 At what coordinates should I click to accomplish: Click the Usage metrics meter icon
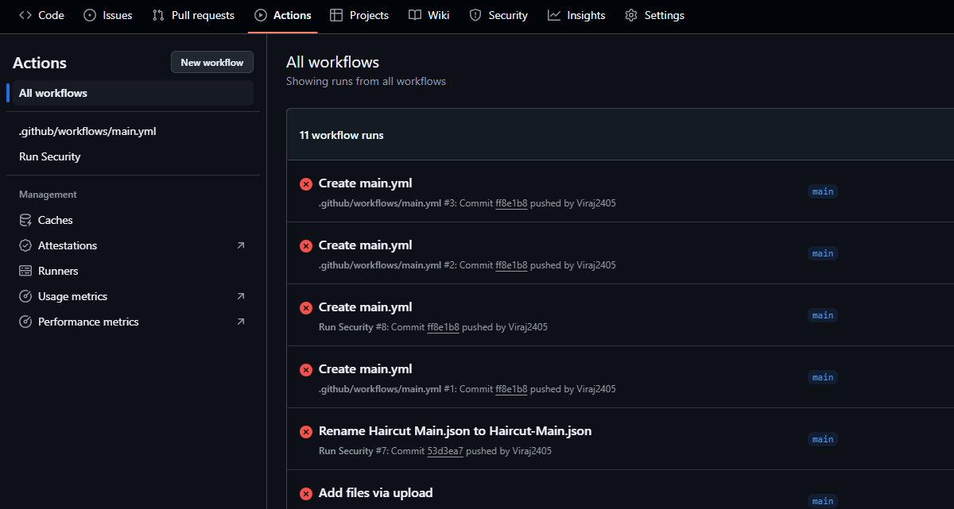(25, 296)
